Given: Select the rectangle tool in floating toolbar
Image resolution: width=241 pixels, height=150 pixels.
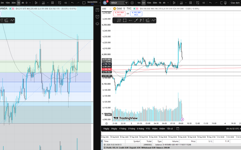Looking at the screenshot, I should tap(125, 20).
